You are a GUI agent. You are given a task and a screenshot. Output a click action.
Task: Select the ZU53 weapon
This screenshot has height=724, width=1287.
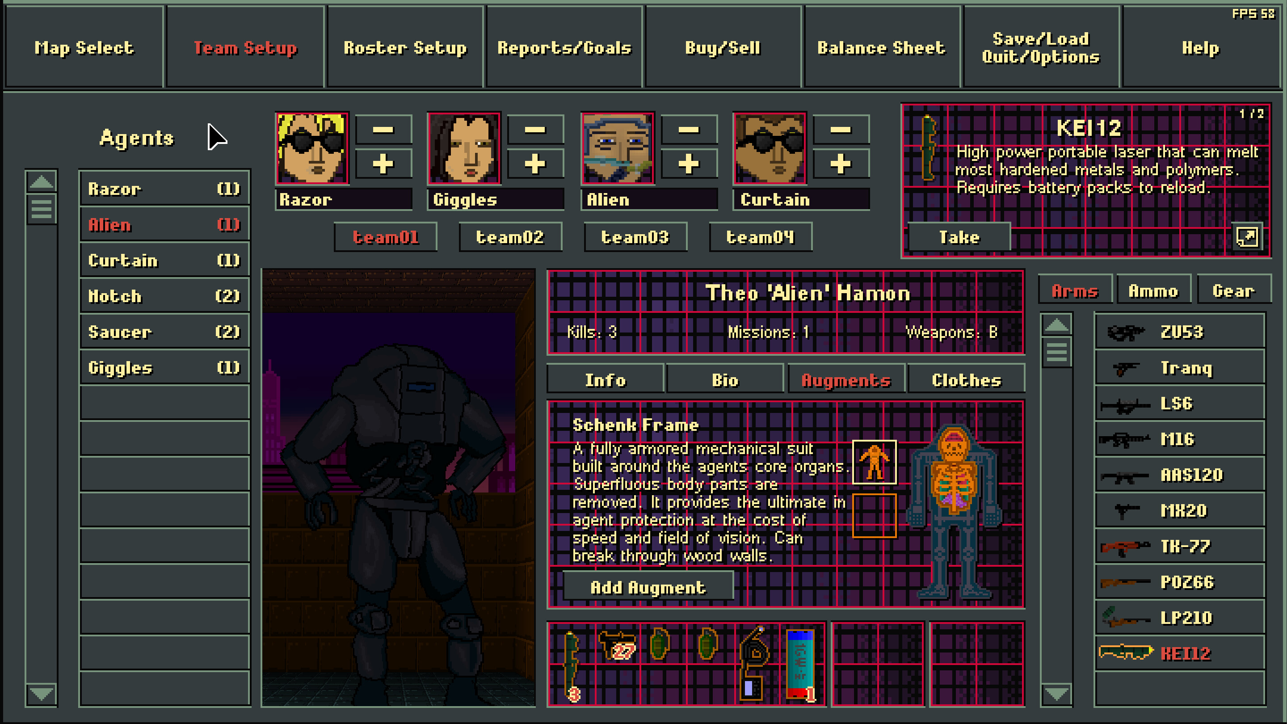pyautogui.click(x=1180, y=332)
